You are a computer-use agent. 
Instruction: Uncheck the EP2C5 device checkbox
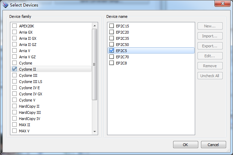point(112,51)
